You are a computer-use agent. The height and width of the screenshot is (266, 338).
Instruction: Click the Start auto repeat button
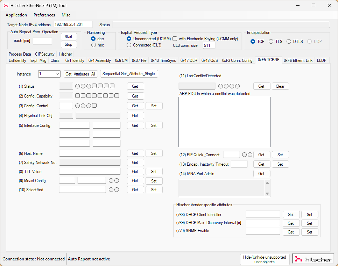coord(69,37)
